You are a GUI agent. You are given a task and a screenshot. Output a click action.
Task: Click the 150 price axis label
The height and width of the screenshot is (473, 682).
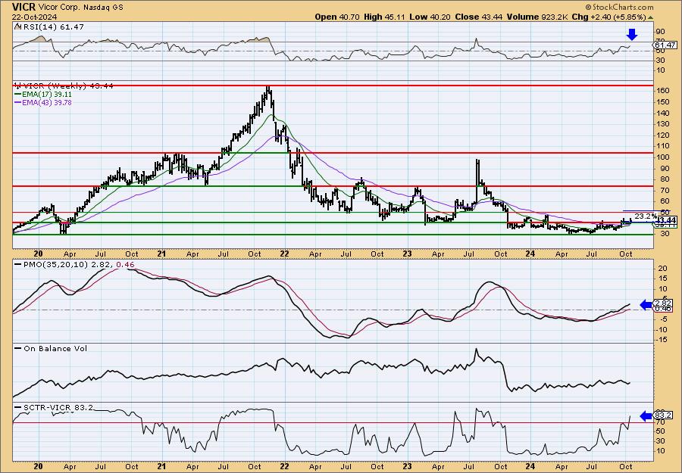click(x=663, y=102)
